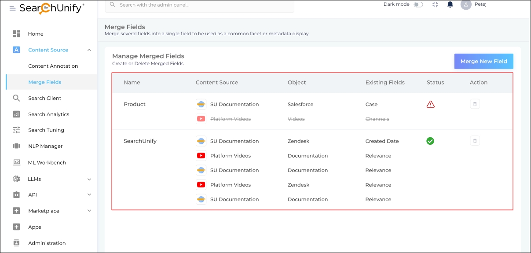Click the red warning status icon
The height and width of the screenshot is (253, 531).
[x=430, y=104]
